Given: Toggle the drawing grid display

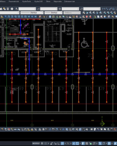Looking at the screenshot, I should point(42,143).
